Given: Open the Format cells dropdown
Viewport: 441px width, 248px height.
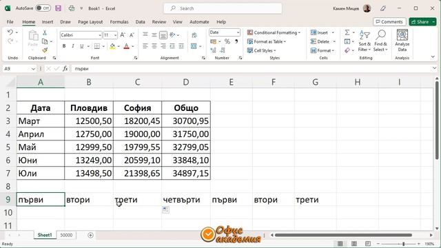Looking at the screenshot, I should [322, 50].
